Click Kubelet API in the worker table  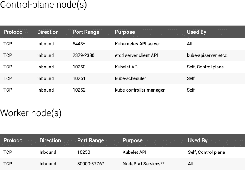coord(134,152)
